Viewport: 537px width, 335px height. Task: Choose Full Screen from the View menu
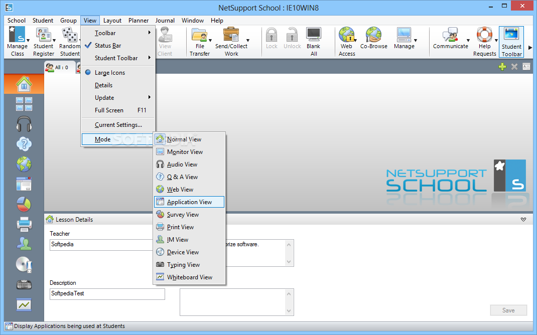tap(118, 110)
